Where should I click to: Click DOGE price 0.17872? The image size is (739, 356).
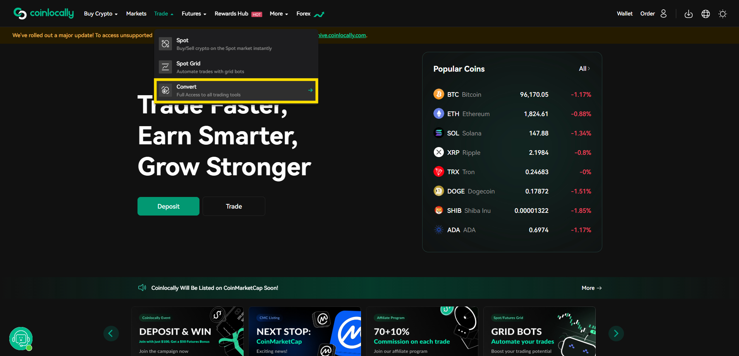[x=537, y=191]
